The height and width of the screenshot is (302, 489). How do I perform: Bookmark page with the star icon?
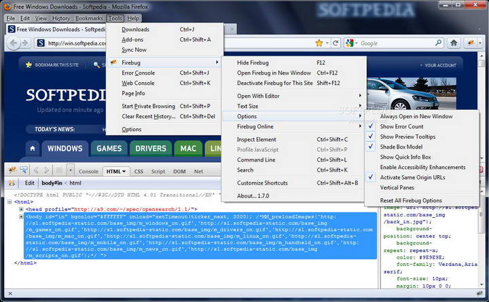[x=319, y=43]
